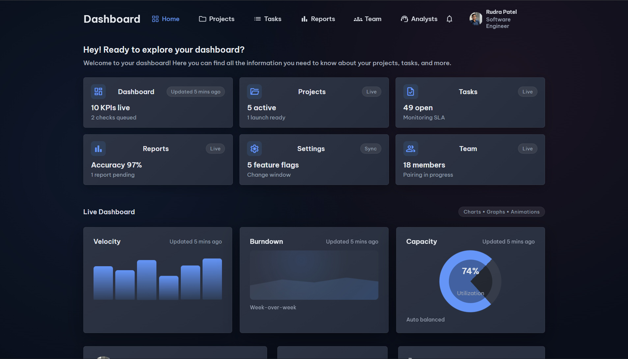This screenshot has width=628, height=359.
Task: Click Rudra Patel's profile avatar
Action: pyautogui.click(x=476, y=19)
